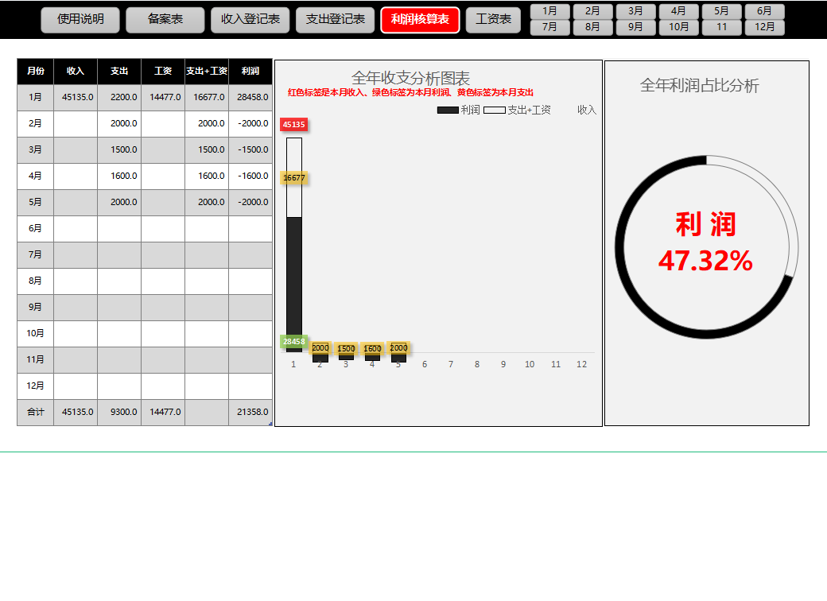Click the red 45135 income data label
The image size is (827, 601).
[x=293, y=125]
